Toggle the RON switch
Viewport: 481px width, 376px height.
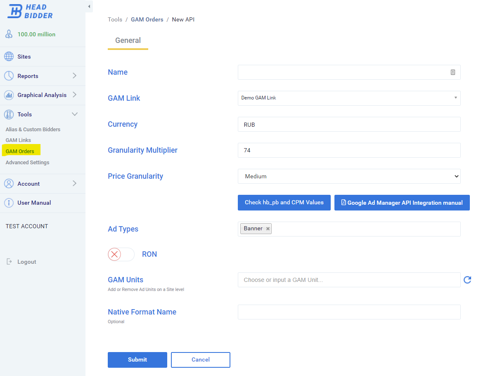coord(121,254)
